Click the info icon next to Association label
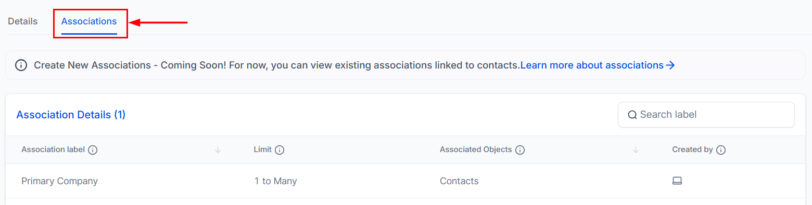The image size is (812, 205). [x=93, y=150]
